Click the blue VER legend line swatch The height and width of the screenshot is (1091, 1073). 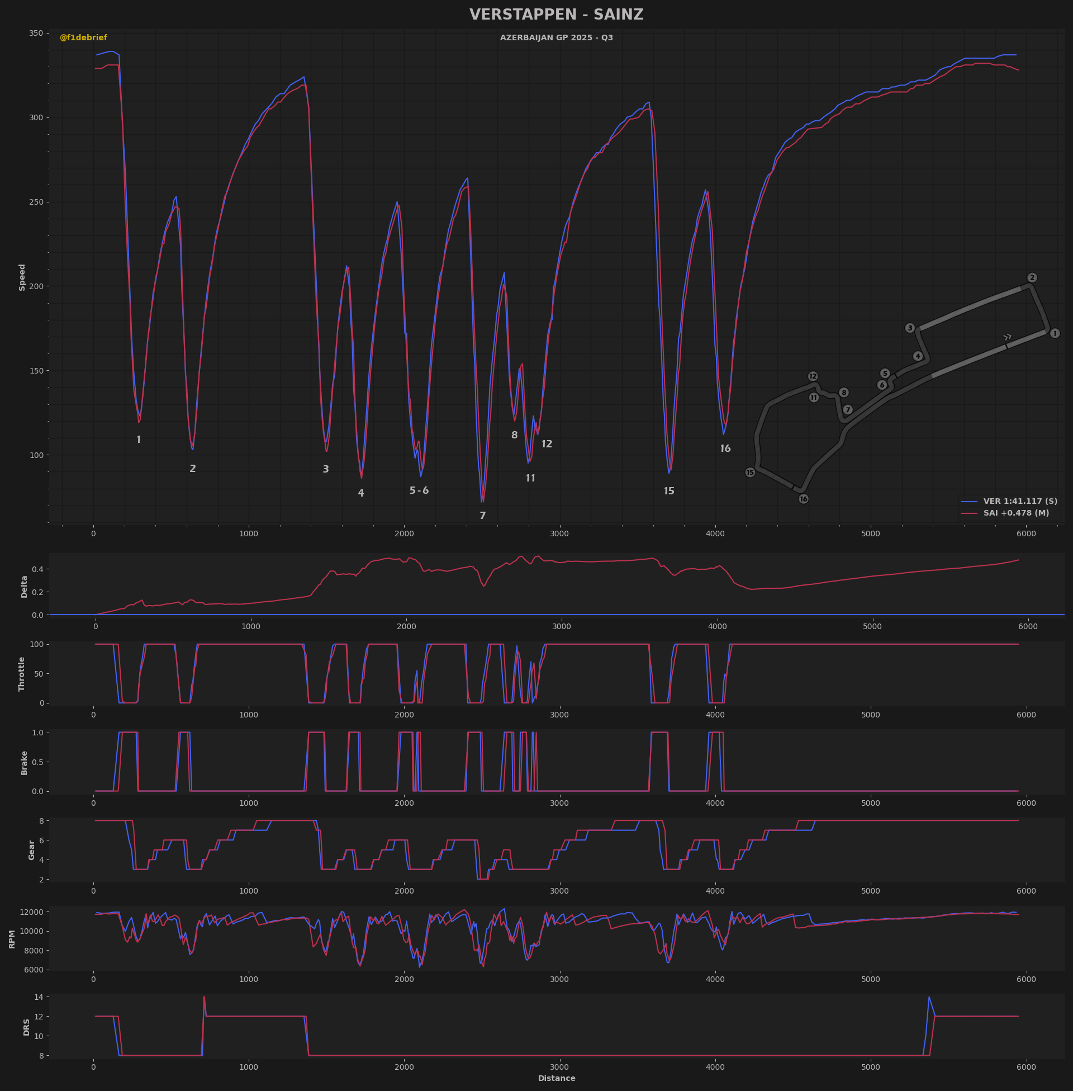coord(969,501)
